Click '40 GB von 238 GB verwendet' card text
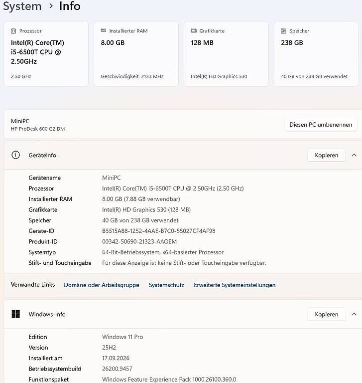 point(314,76)
